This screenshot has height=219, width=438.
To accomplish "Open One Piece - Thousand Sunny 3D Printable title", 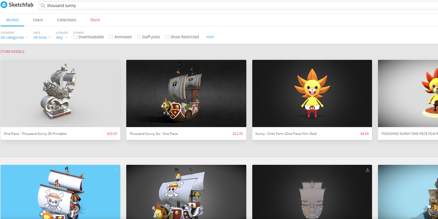I will (35, 134).
